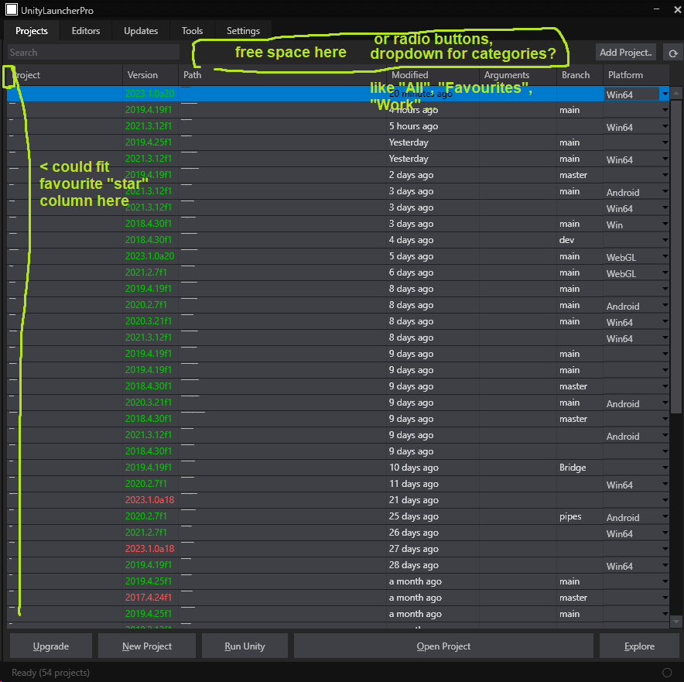Open platform dropdown in the 27 days ago row
684x682 pixels.
pyautogui.click(x=665, y=549)
